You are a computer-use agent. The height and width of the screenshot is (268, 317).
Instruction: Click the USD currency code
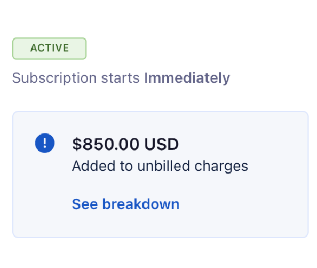click(161, 145)
